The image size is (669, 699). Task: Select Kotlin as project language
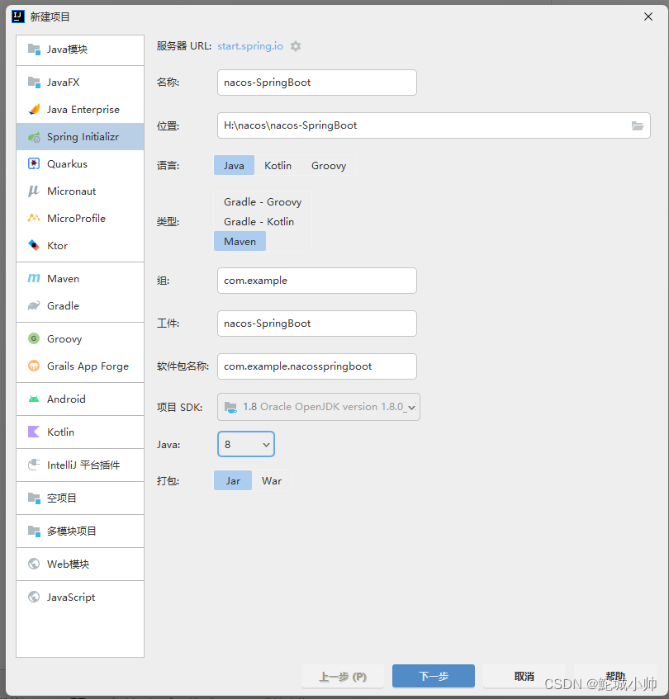point(278,165)
